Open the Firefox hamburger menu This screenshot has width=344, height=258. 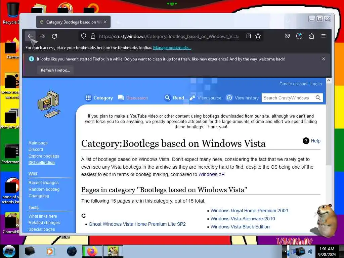pyautogui.click(x=324, y=36)
